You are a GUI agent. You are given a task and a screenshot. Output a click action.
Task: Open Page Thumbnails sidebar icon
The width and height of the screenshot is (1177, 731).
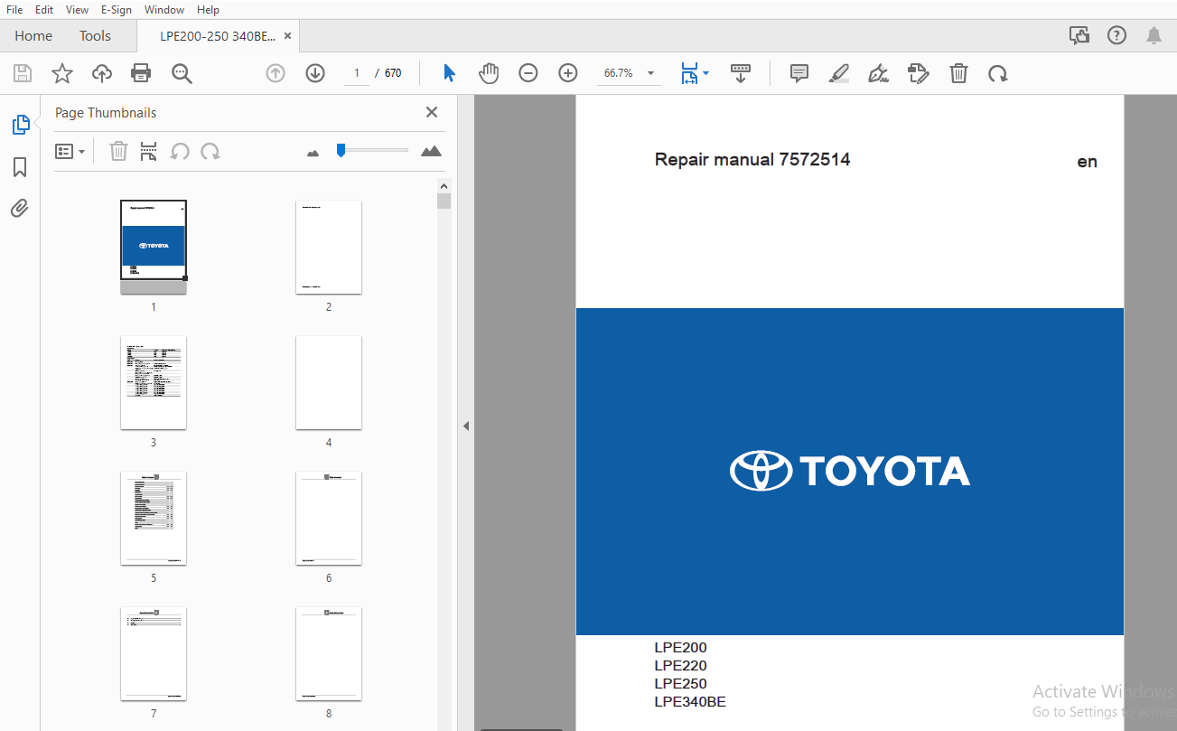(21, 125)
